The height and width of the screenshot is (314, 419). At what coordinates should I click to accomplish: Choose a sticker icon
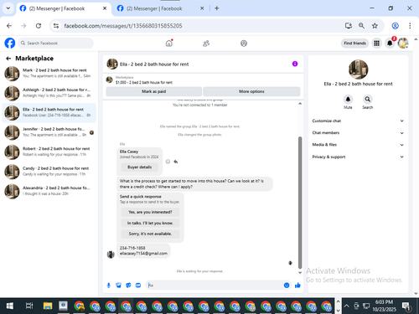pyautogui.click(x=128, y=286)
